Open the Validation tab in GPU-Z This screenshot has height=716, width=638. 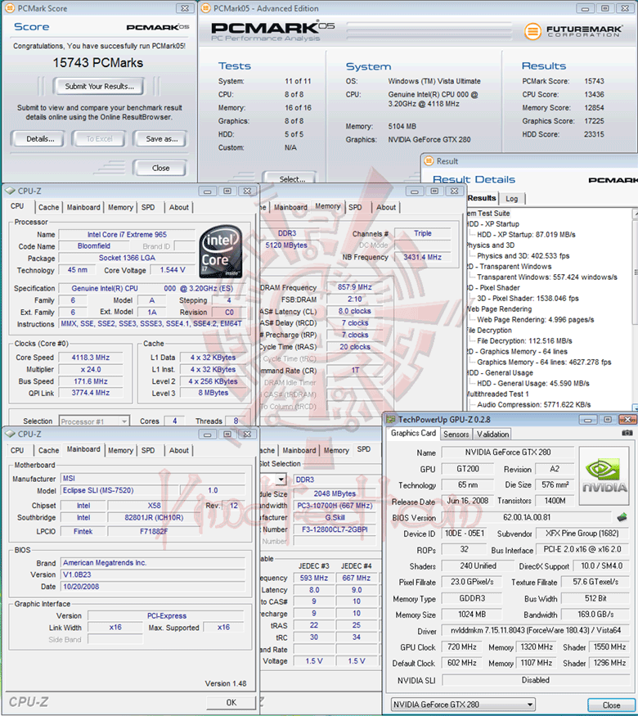pyautogui.click(x=492, y=435)
